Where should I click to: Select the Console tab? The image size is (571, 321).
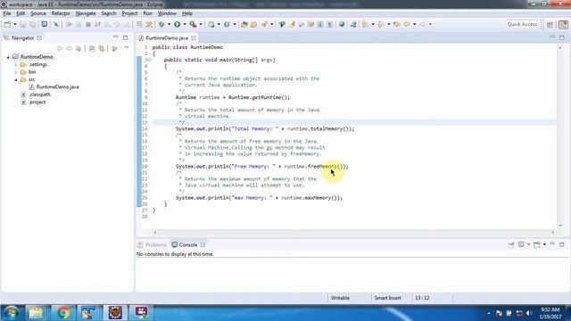tap(188, 245)
